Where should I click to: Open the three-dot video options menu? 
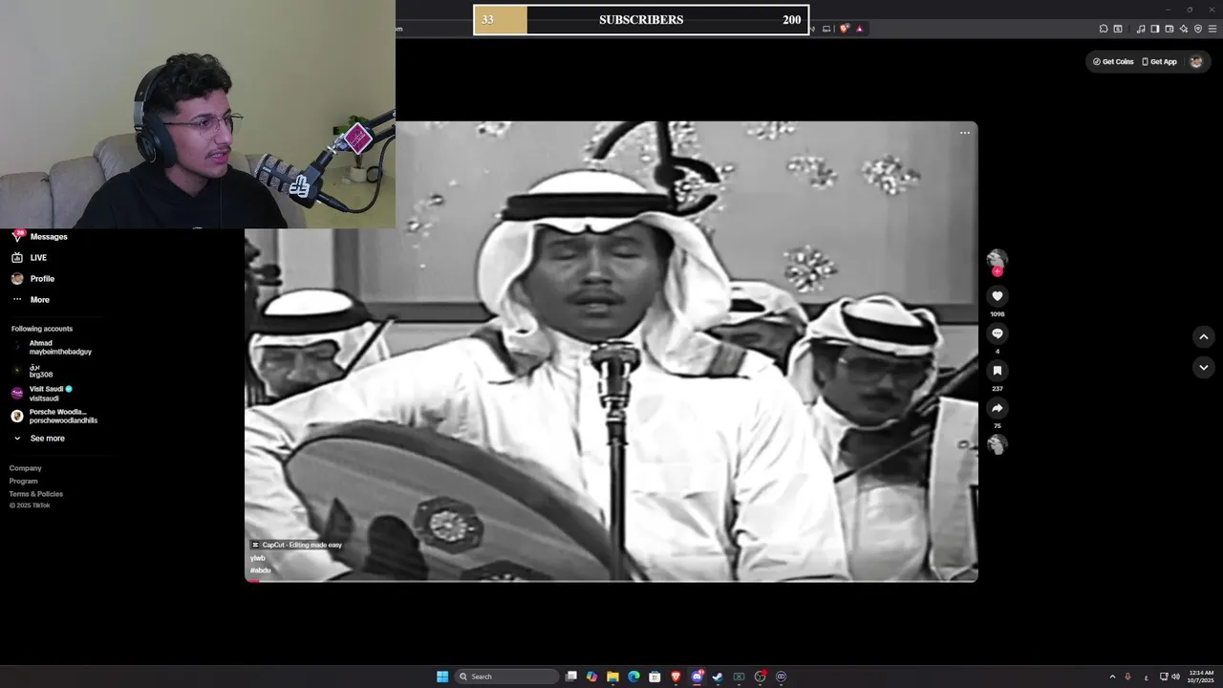click(x=965, y=133)
